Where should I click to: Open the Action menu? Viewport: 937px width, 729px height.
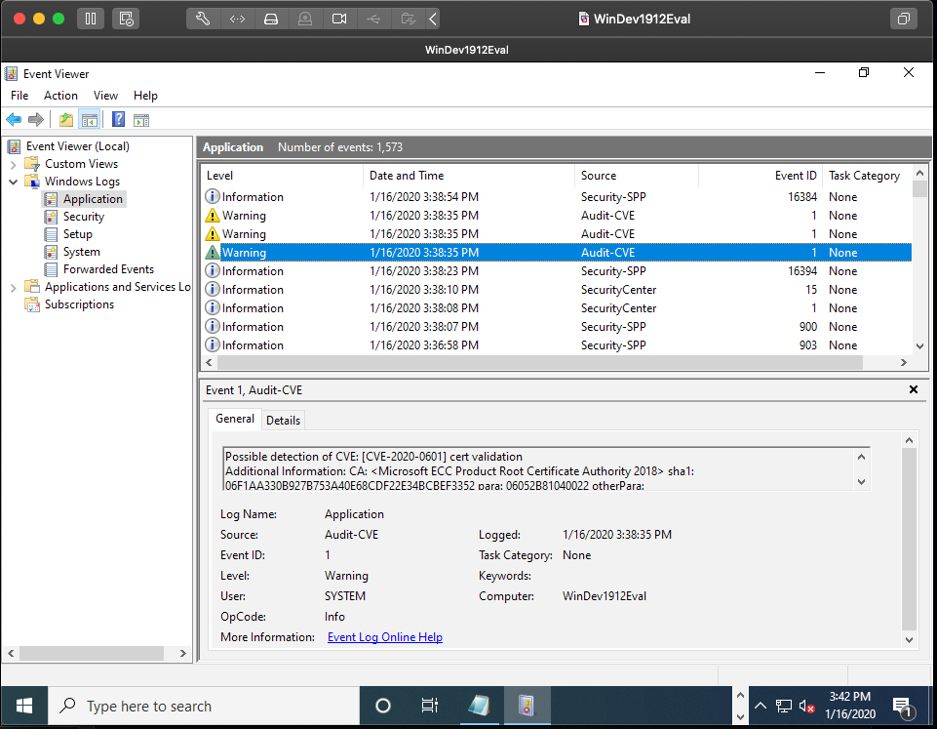coord(60,96)
